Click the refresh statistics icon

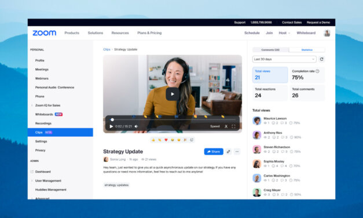point(321,59)
